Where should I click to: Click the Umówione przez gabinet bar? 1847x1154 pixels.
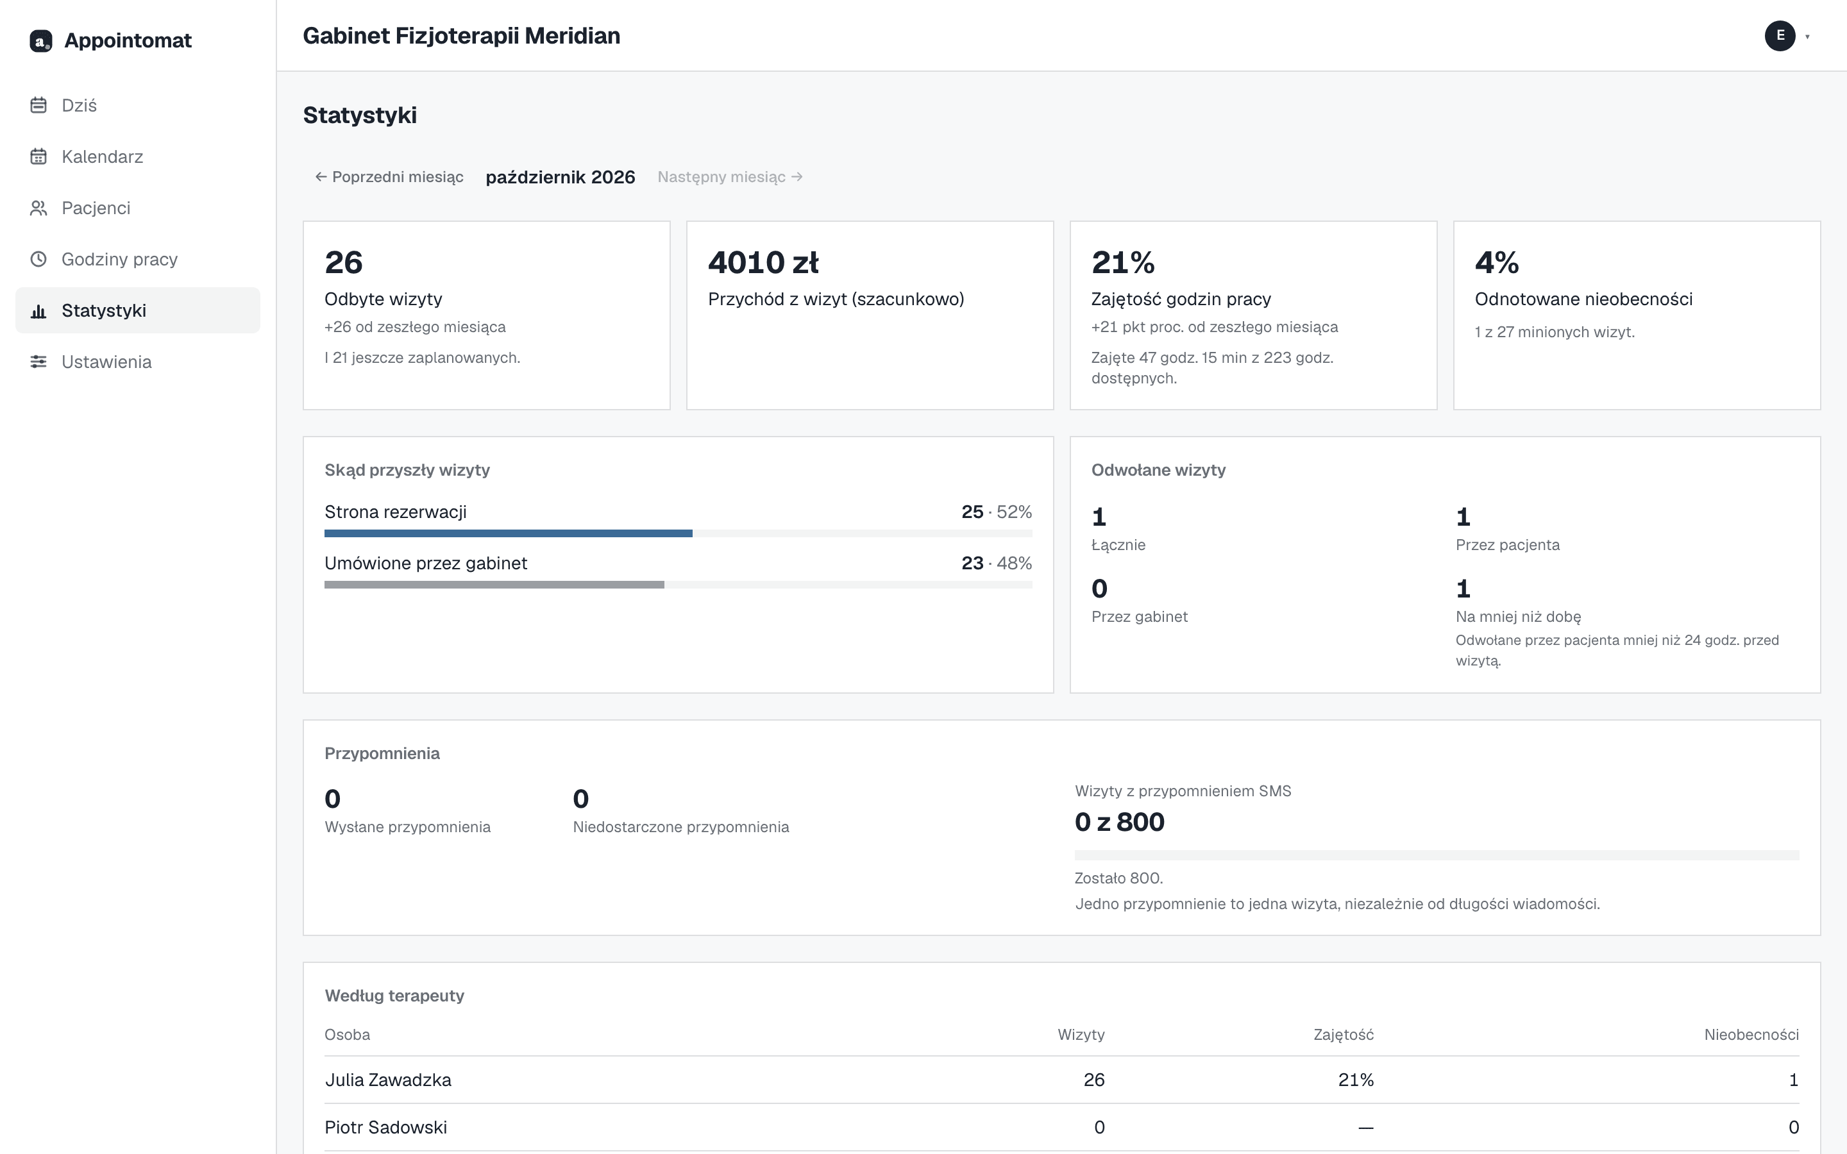click(x=679, y=585)
